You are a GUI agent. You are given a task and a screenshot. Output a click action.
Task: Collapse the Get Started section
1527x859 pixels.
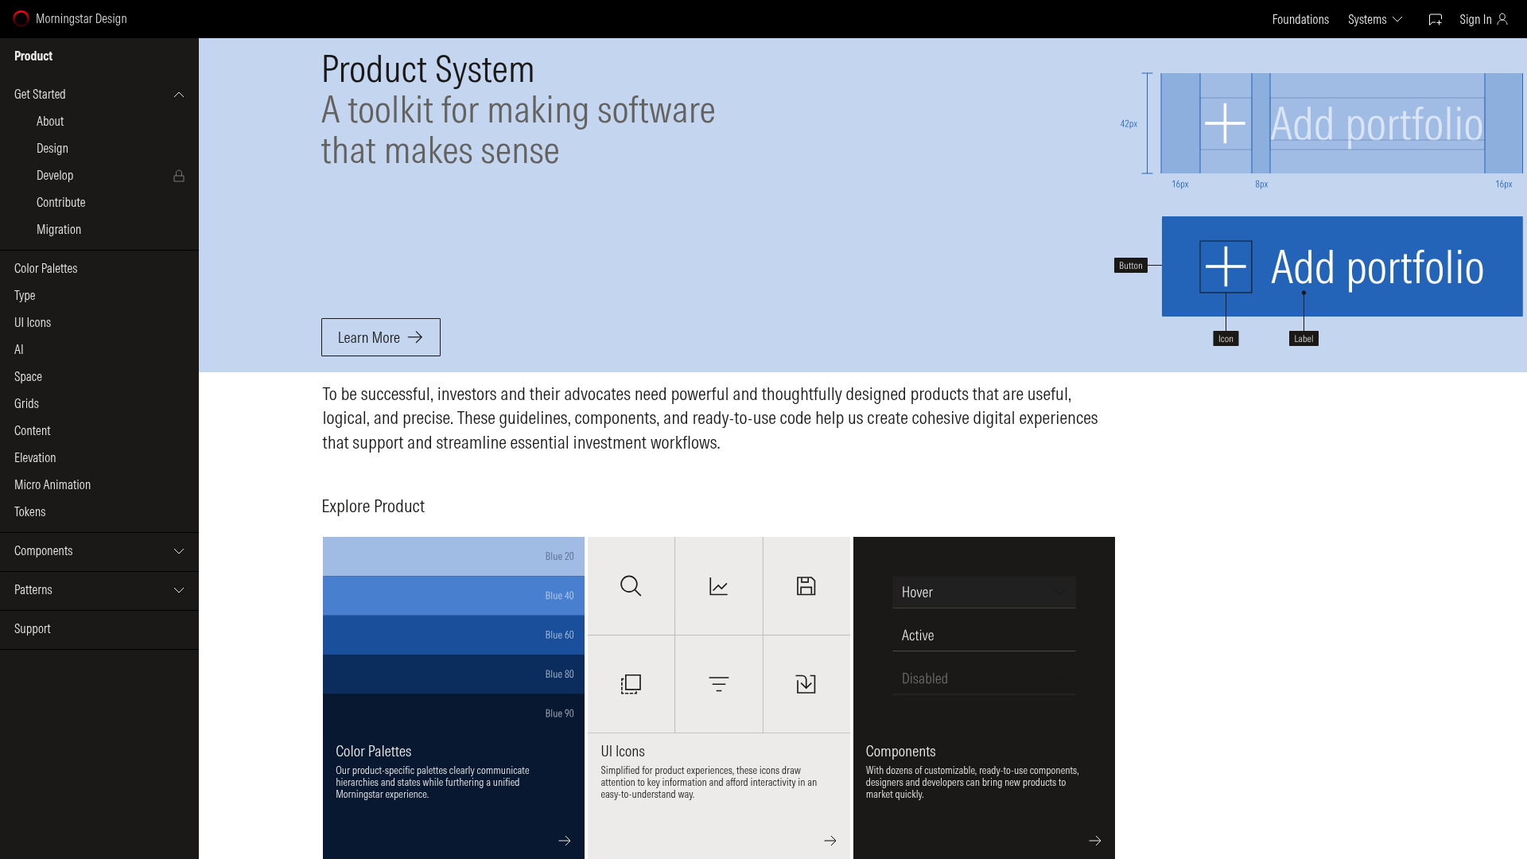[x=179, y=95]
